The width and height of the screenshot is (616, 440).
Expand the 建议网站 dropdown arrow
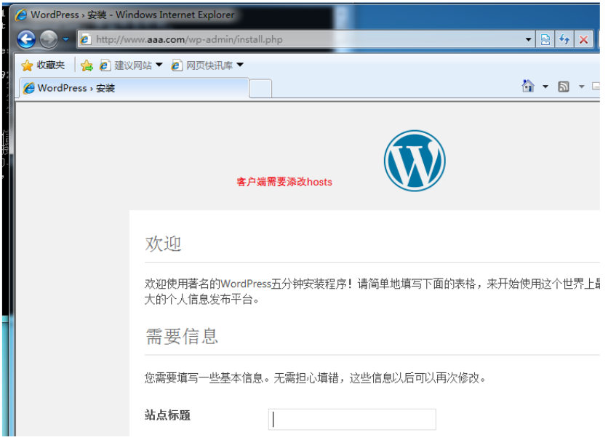159,65
